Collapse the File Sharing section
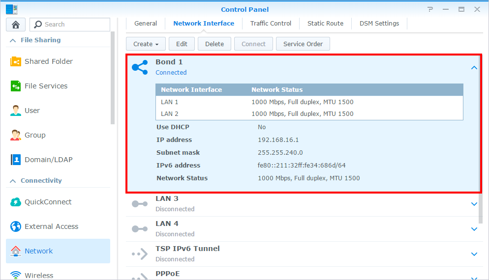Image resolution: width=489 pixels, height=280 pixels. coord(13,40)
